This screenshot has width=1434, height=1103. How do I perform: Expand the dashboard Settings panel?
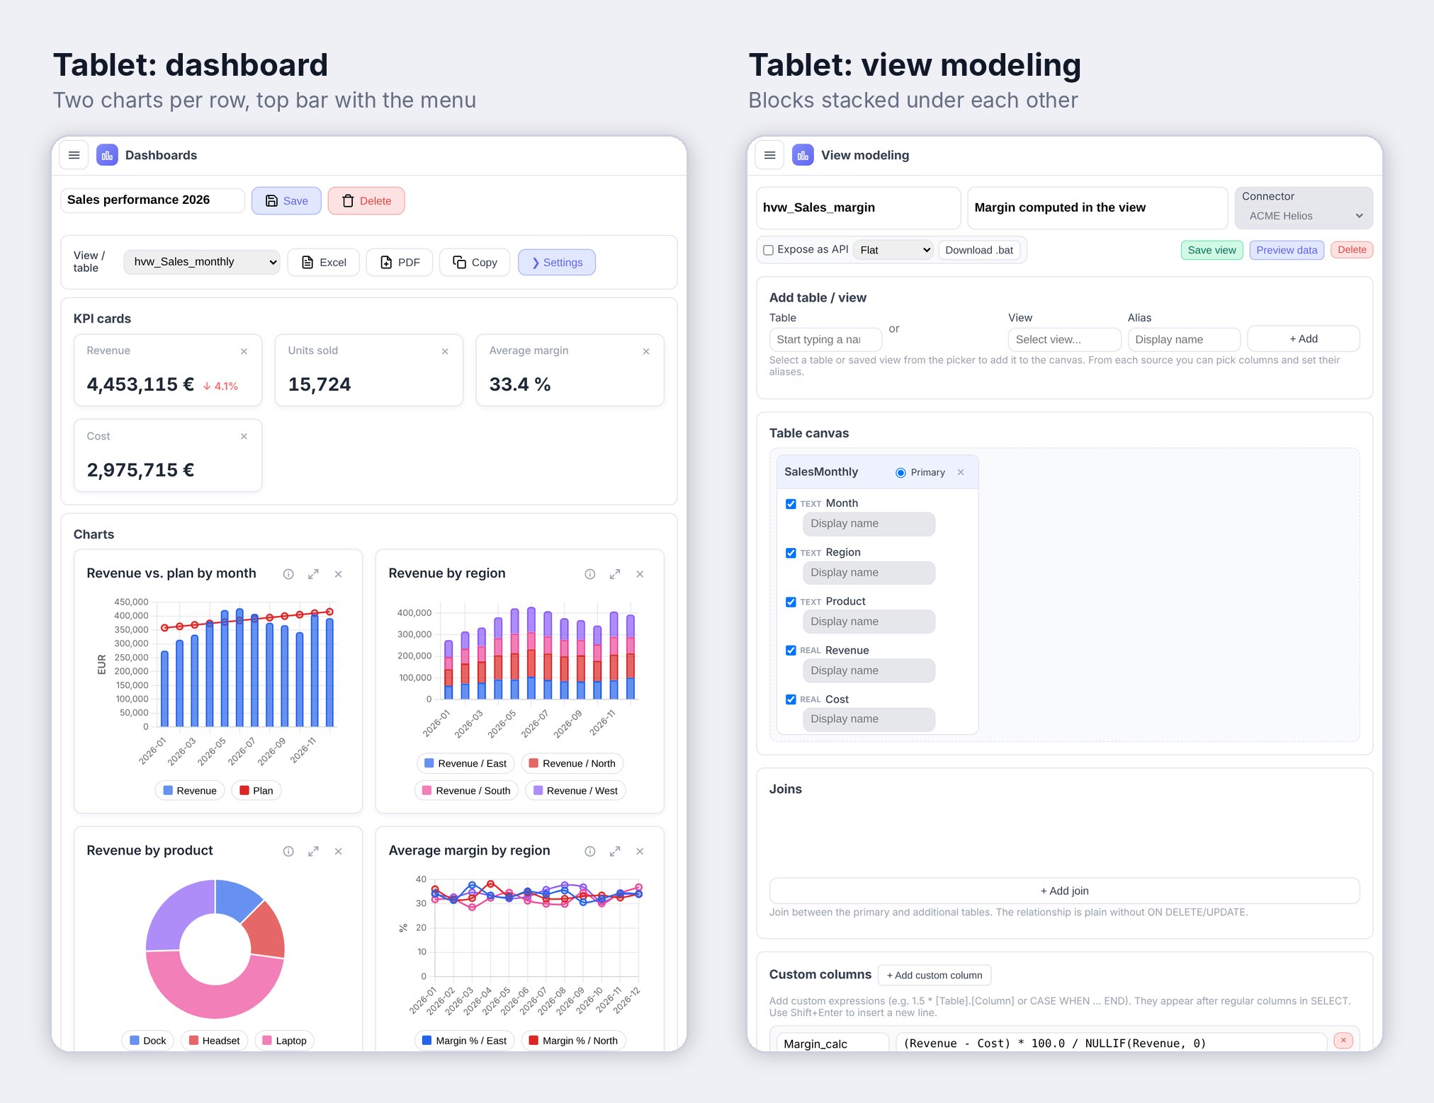[x=557, y=263]
